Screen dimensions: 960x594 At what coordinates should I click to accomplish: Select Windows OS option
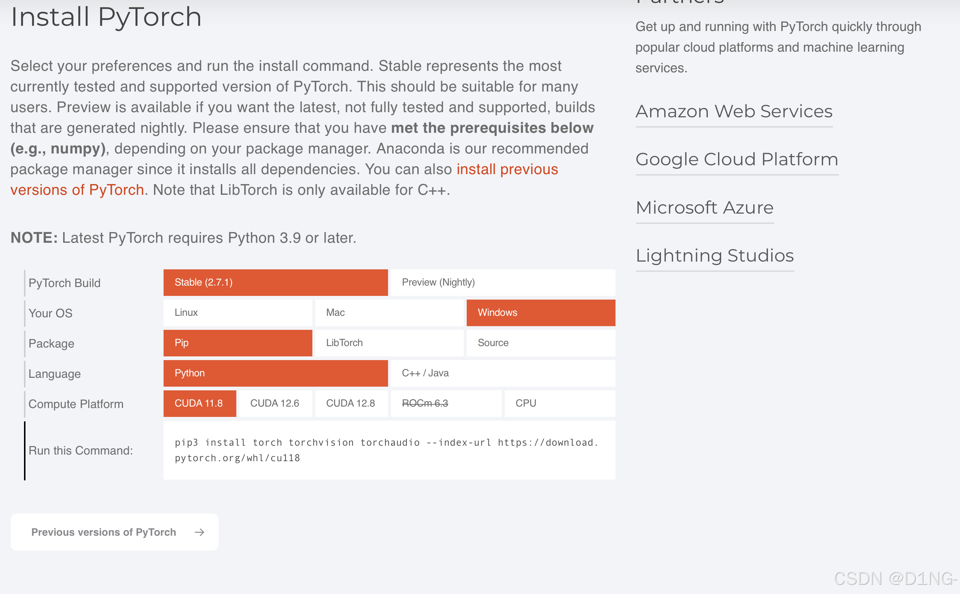pyautogui.click(x=540, y=313)
